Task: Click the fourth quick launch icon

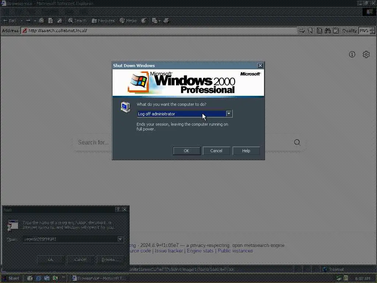Action: pyautogui.click(x=55, y=278)
